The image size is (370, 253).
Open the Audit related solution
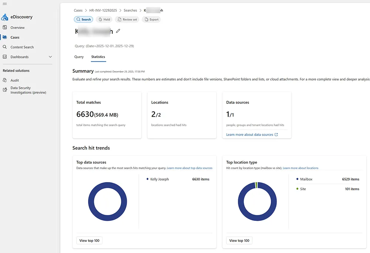[x=15, y=80]
